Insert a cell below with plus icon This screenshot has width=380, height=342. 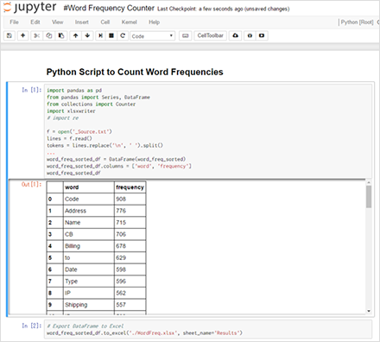coord(22,35)
